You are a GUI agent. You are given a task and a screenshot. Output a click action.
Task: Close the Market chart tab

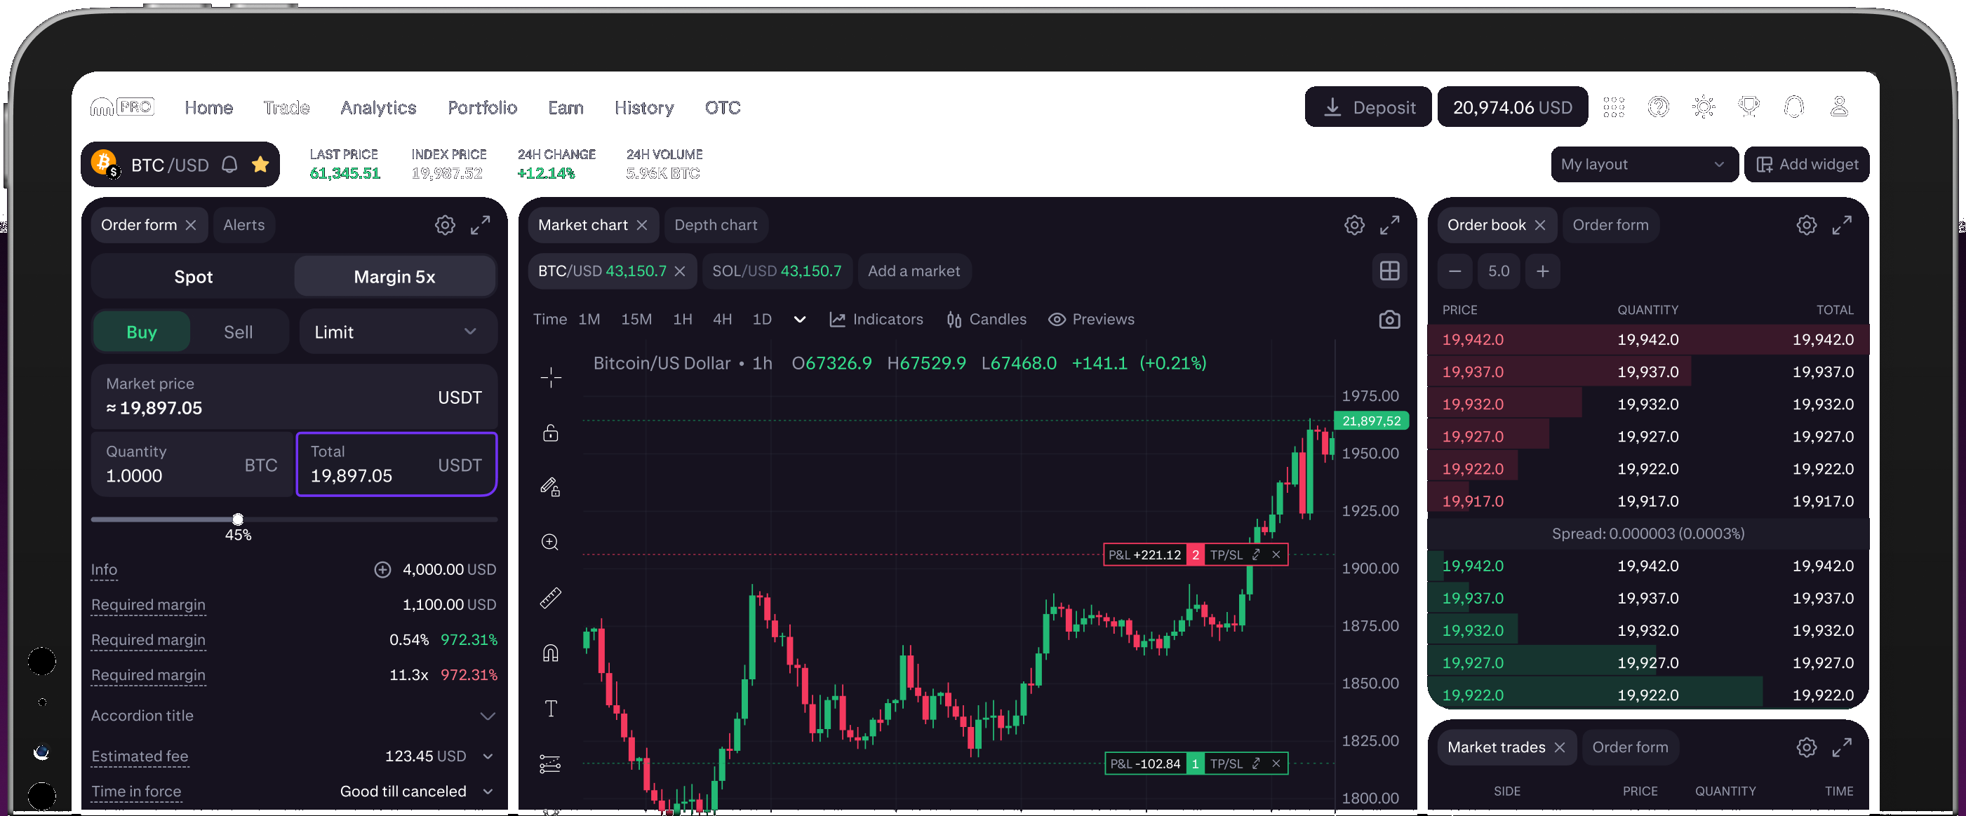click(x=642, y=225)
